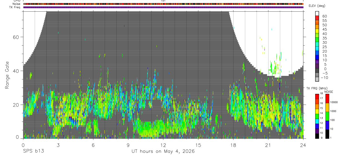
Task: Pick the yellow ELEV swatch between 40 and 45
Action: 317,31
